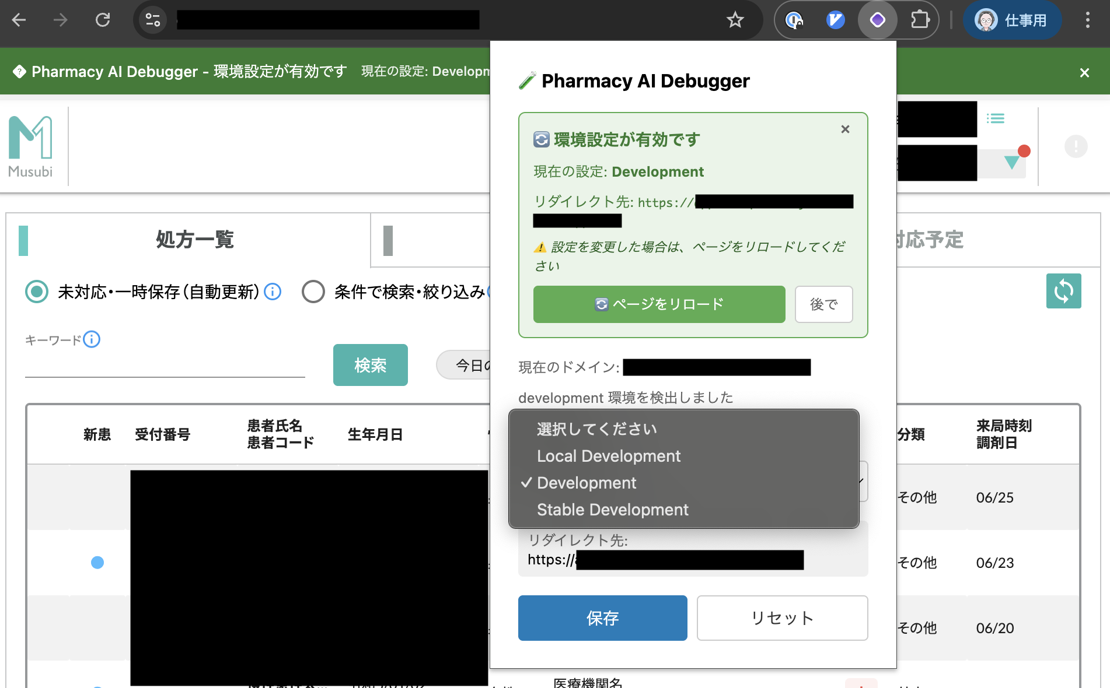Open the 処方一覧 tab
The image size is (1110, 688).
[189, 240]
